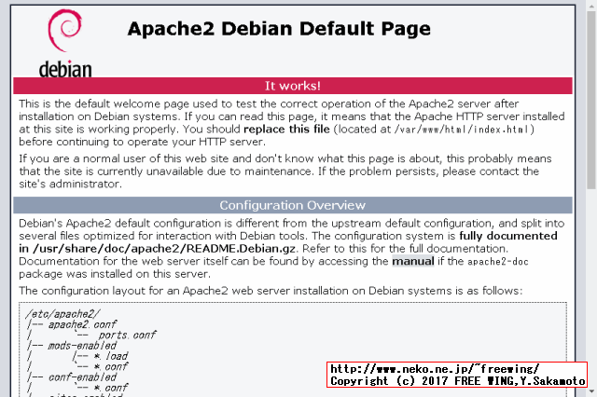Click the 'apache2-doc' package name
Viewport: 597px width, 397px height.
pos(498,262)
